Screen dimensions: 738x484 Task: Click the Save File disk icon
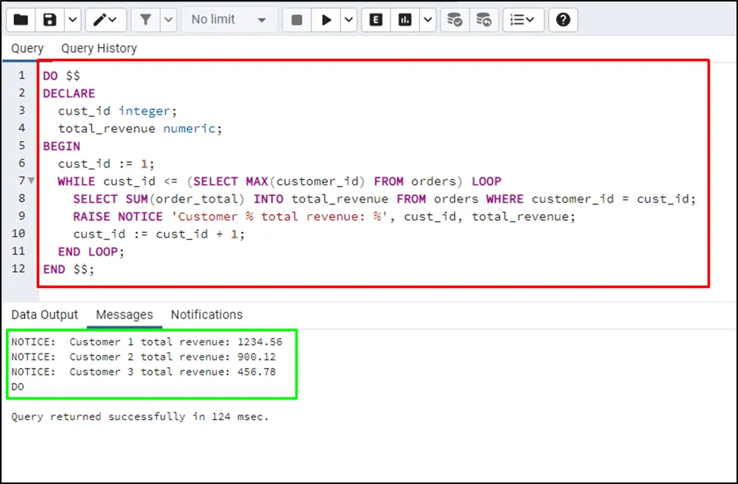pyautogui.click(x=51, y=20)
